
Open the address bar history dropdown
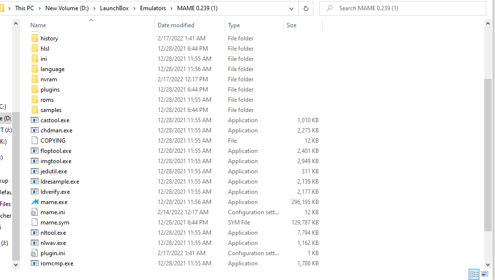291,8
